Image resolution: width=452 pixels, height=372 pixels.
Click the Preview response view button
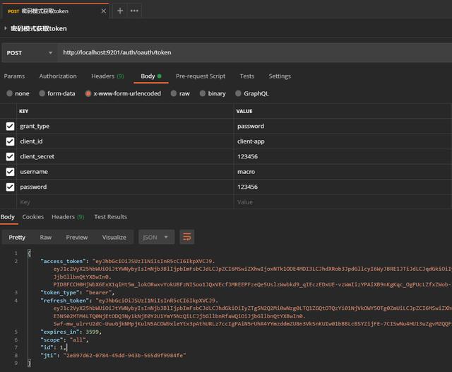tap(77, 238)
